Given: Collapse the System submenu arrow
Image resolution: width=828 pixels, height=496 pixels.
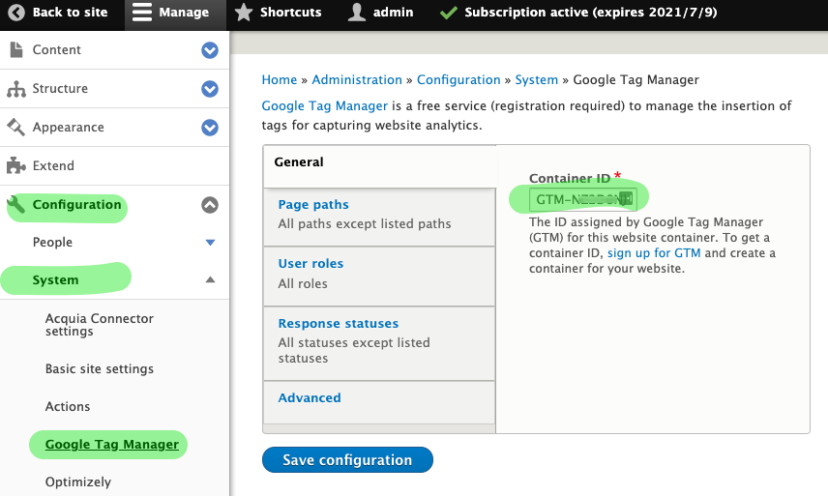Looking at the screenshot, I should pyautogui.click(x=210, y=279).
